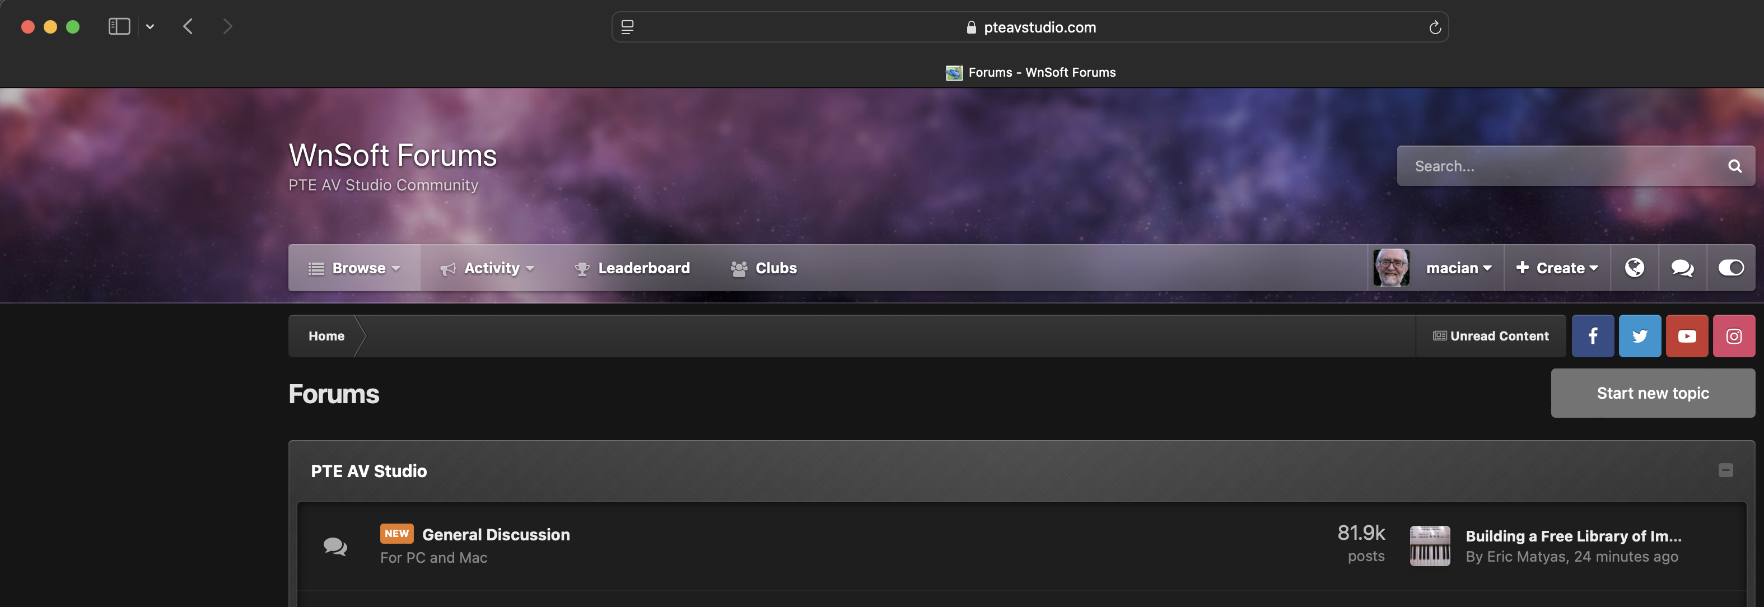The image size is (1764, 607).
Task: Open the Twitter social link icon
Action: click(x=1639, y=336)
